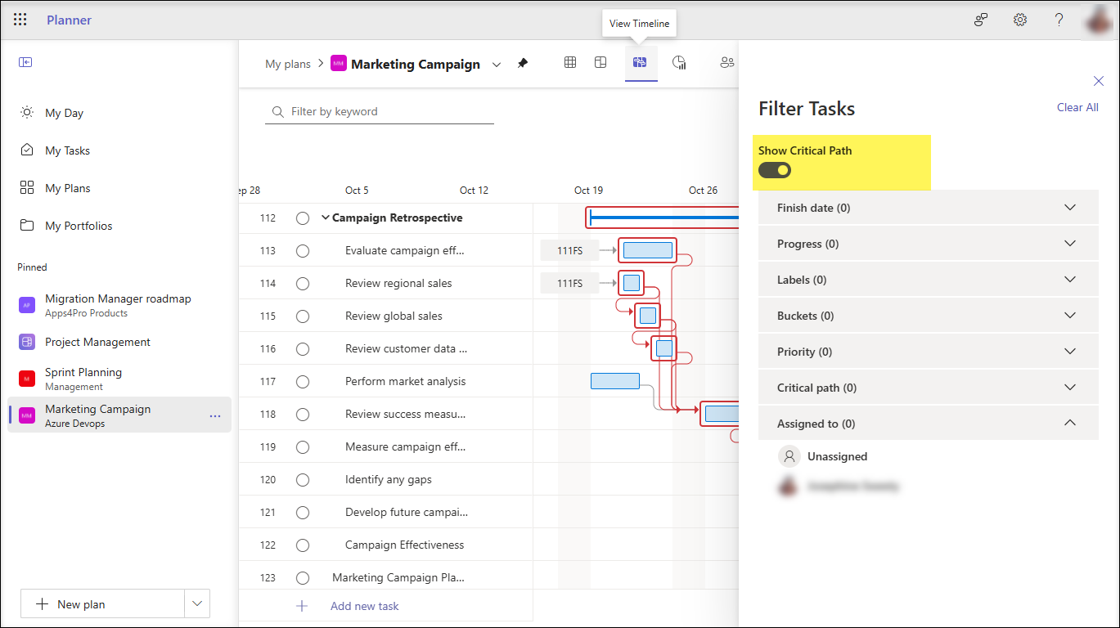Open the People view icon
This screenshot has width=1120, height=628.
click(x=726, y=61)
